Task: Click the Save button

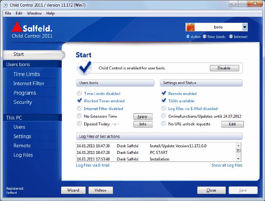Action: [x=243, y=190]
